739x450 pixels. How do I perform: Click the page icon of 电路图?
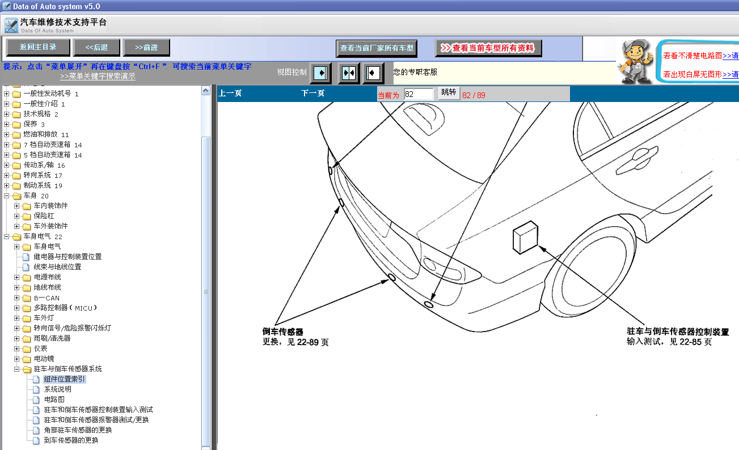click(36, 400)
